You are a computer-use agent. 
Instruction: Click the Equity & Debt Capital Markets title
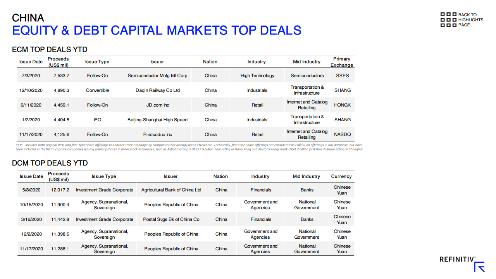click(x=157, y=30)
